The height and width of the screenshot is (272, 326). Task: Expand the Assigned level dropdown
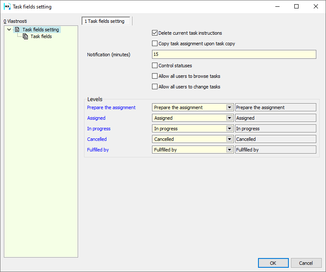229,118
